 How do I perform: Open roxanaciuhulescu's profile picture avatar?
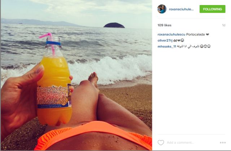(x=162, y=9)
